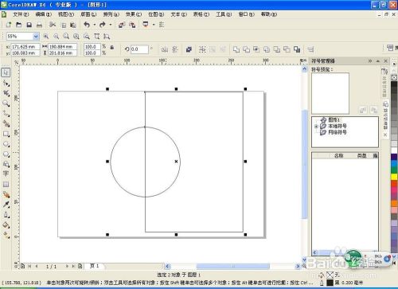Image resolution: width=398 pixels, height=289 pixels.
Task: Select the Shape tool in the toolbox
Action: (x=6, y=83)
